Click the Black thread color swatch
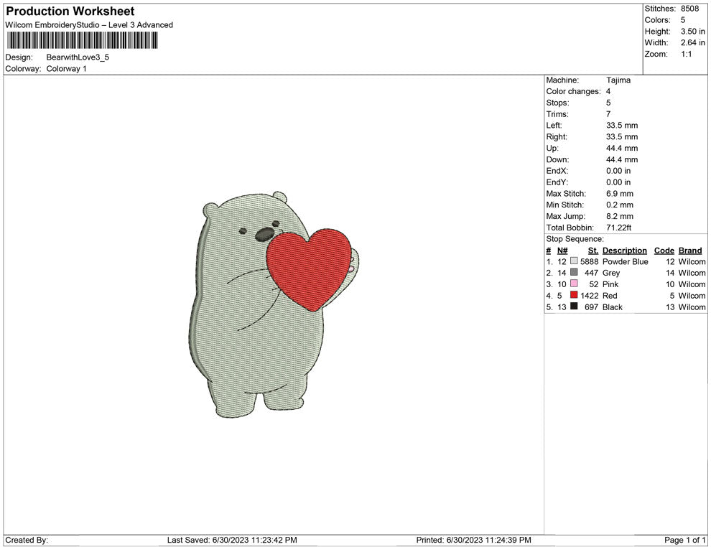 point(574,307)
